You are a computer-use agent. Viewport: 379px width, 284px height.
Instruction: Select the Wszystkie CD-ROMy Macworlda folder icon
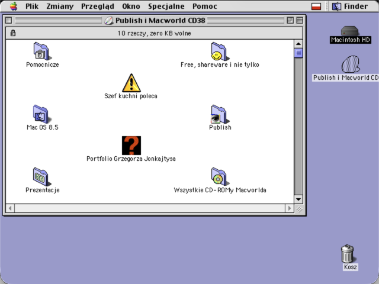[x=220, y=177]
